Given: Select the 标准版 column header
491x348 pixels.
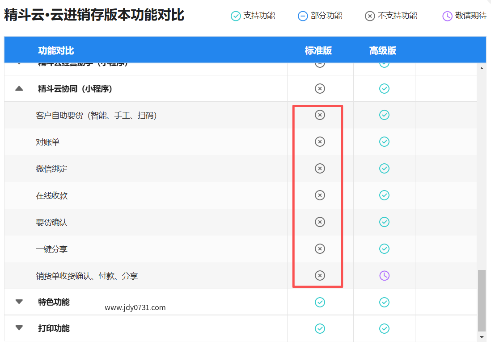Looking at the screenshot, I should (x=318, y=51).
